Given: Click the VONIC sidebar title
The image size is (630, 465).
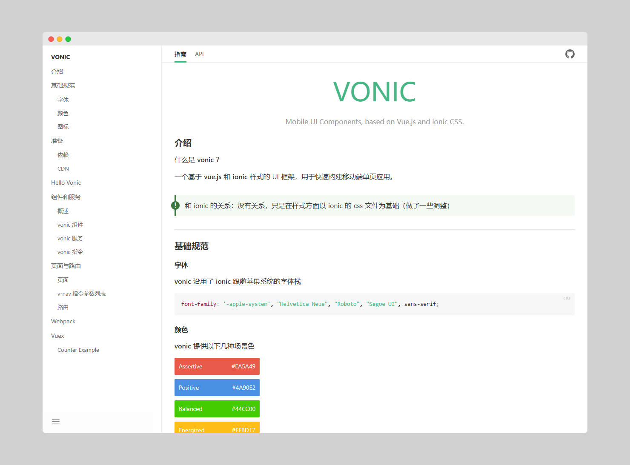Looking at the screenshot, I should coord(60,57).
